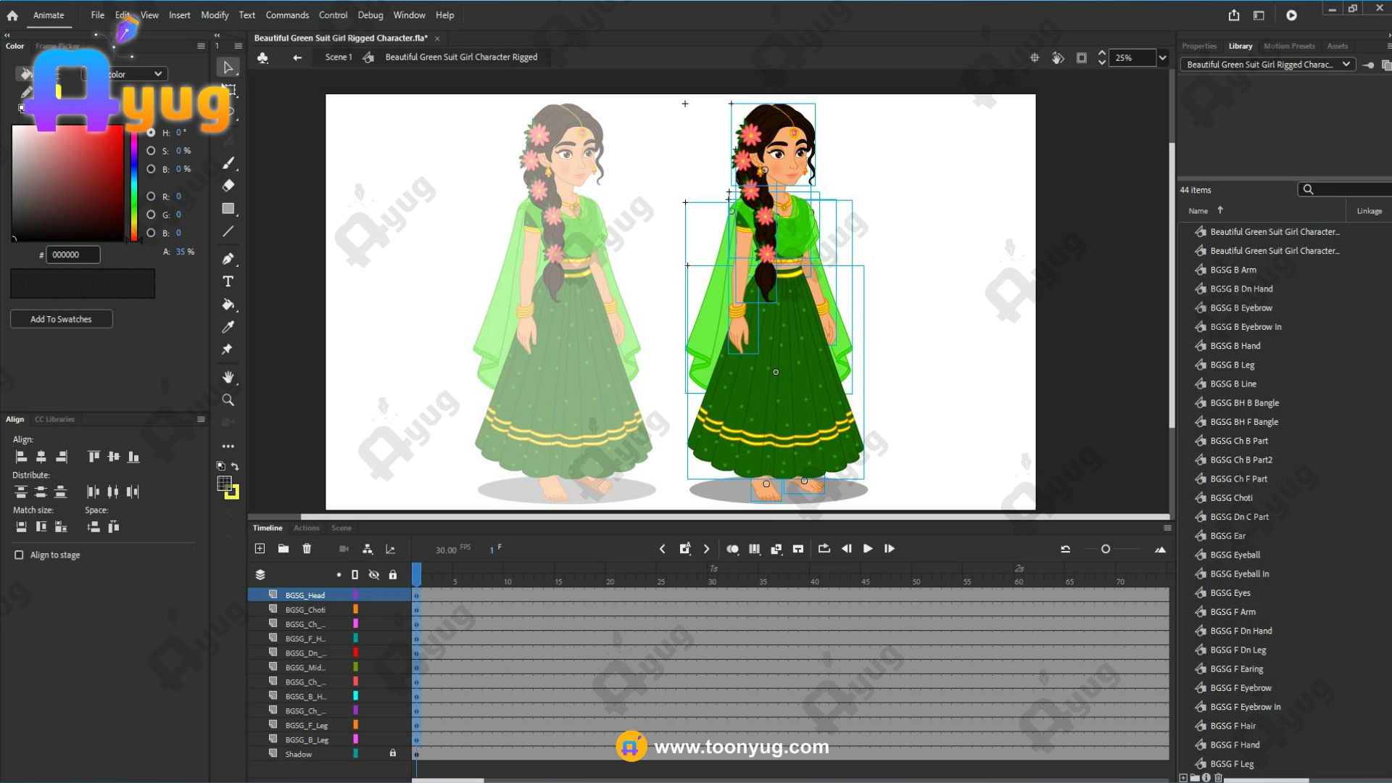Delete layer using trash icon in timeline
The image size is (1392, 783).
307,549
